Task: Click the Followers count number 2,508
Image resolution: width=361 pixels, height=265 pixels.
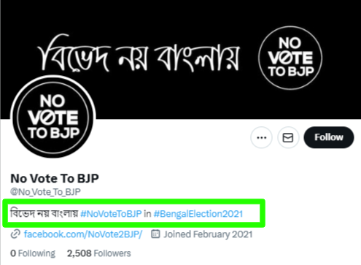Action: click(x=79, y=253)
